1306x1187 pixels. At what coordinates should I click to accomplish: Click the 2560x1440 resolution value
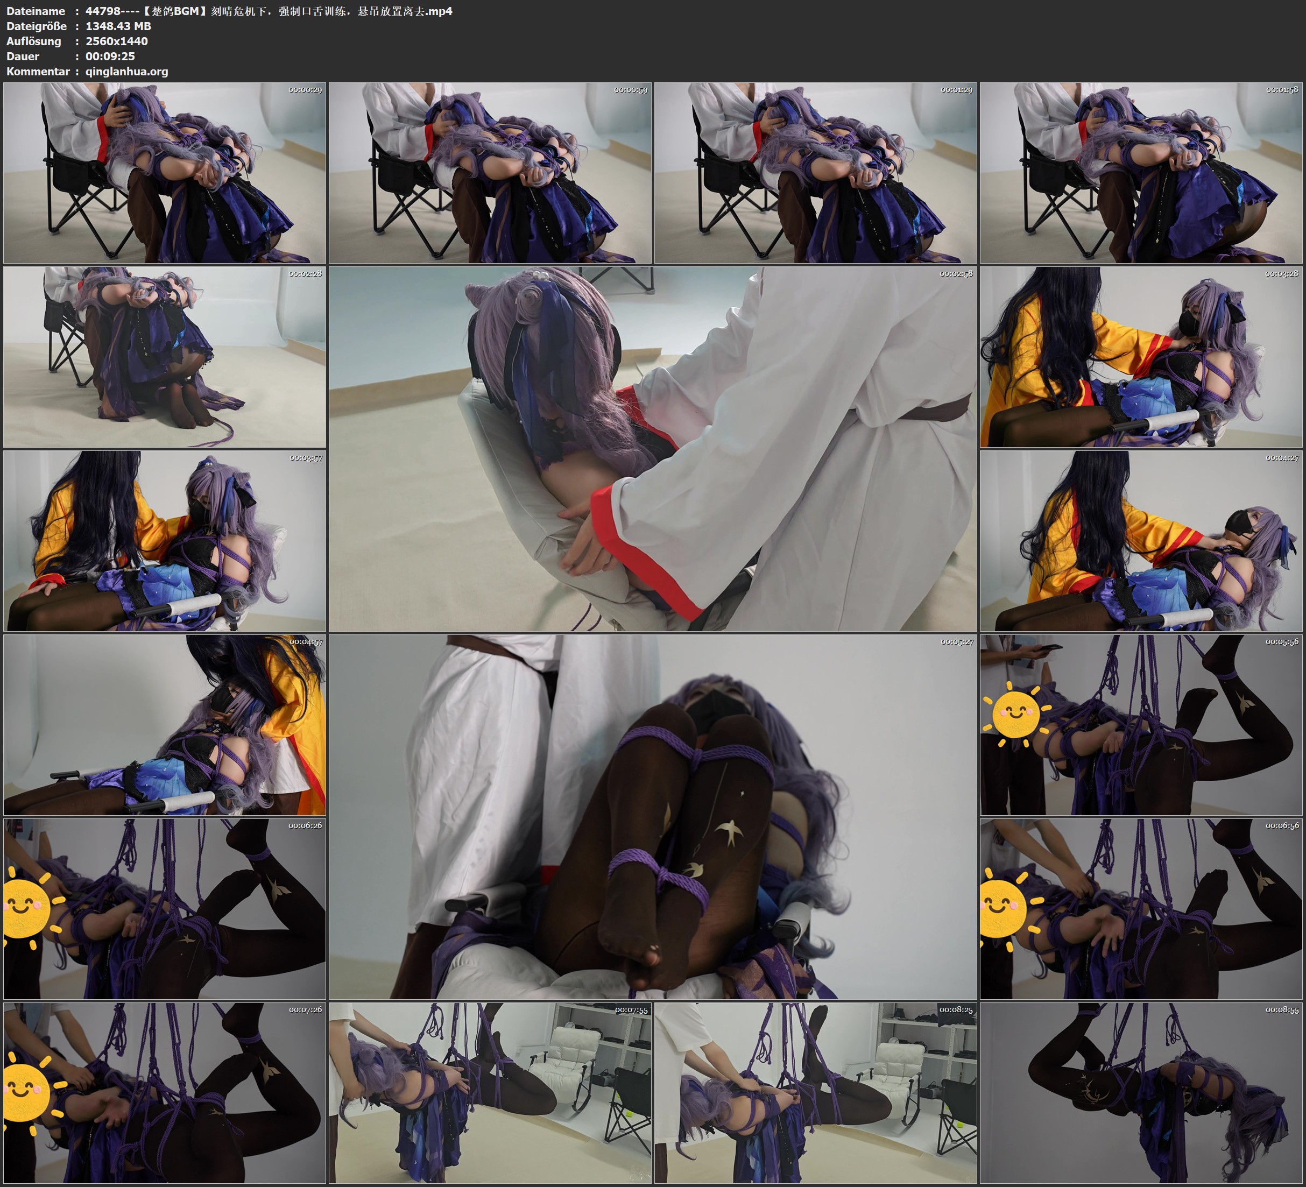click(117, 41)
